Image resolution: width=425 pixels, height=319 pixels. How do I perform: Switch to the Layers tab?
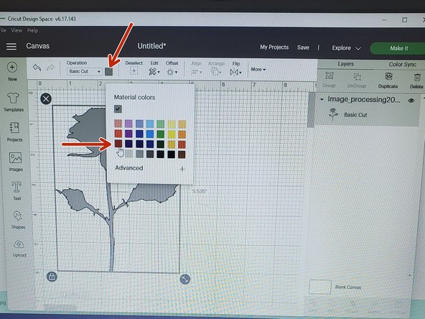(x=346, y=64)
